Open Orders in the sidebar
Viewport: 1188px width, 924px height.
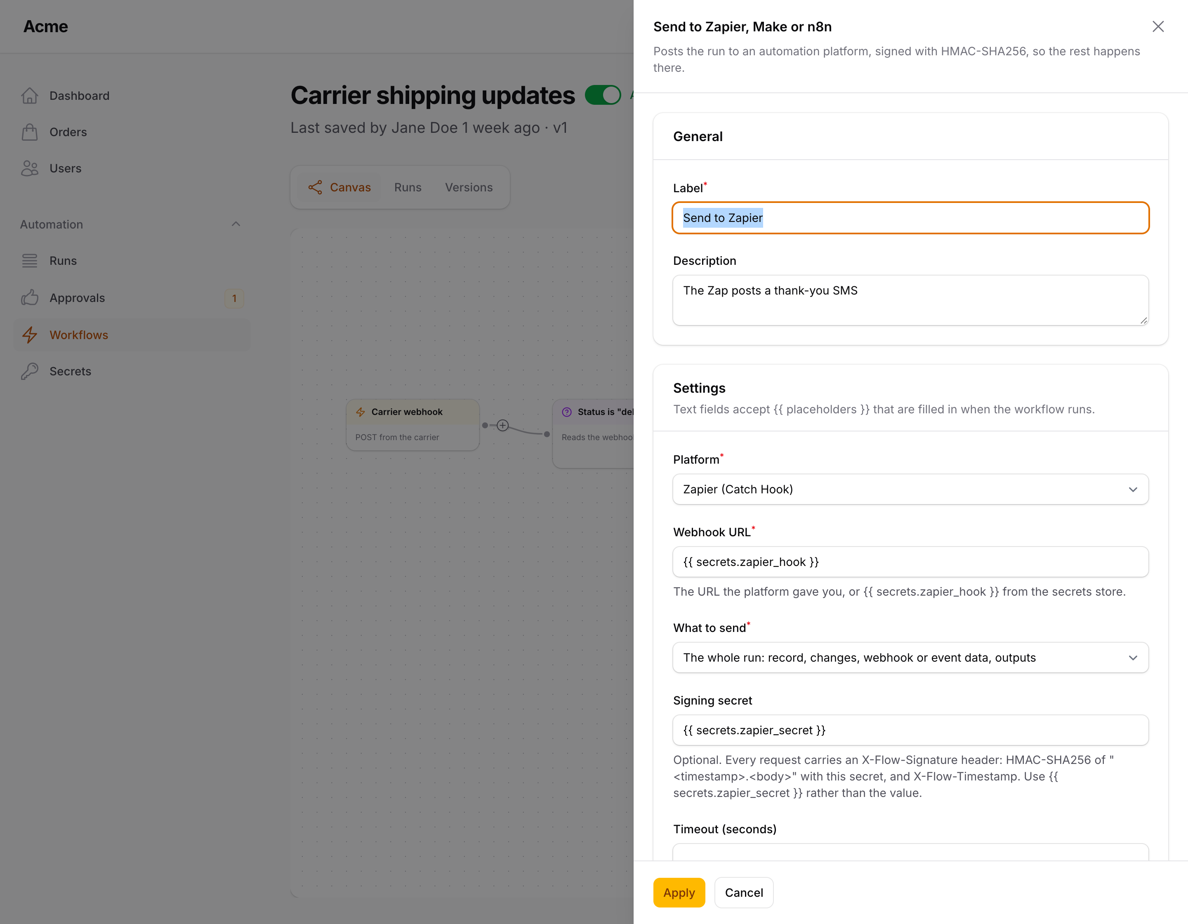click(132, 132)
